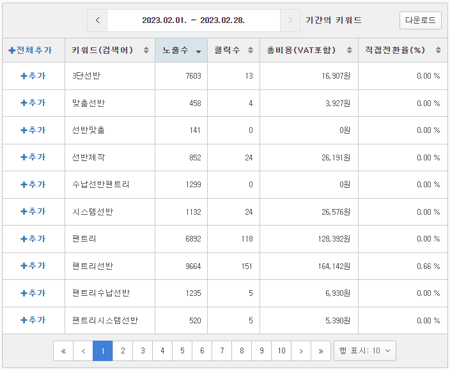Sort by 직접전환율(%) column

coord(438,50)
